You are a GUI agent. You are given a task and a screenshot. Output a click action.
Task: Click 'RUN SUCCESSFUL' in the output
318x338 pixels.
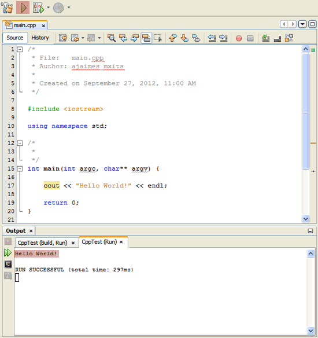click(x=40, y=270)
